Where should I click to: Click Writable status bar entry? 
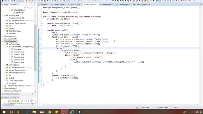coord(145,108)
